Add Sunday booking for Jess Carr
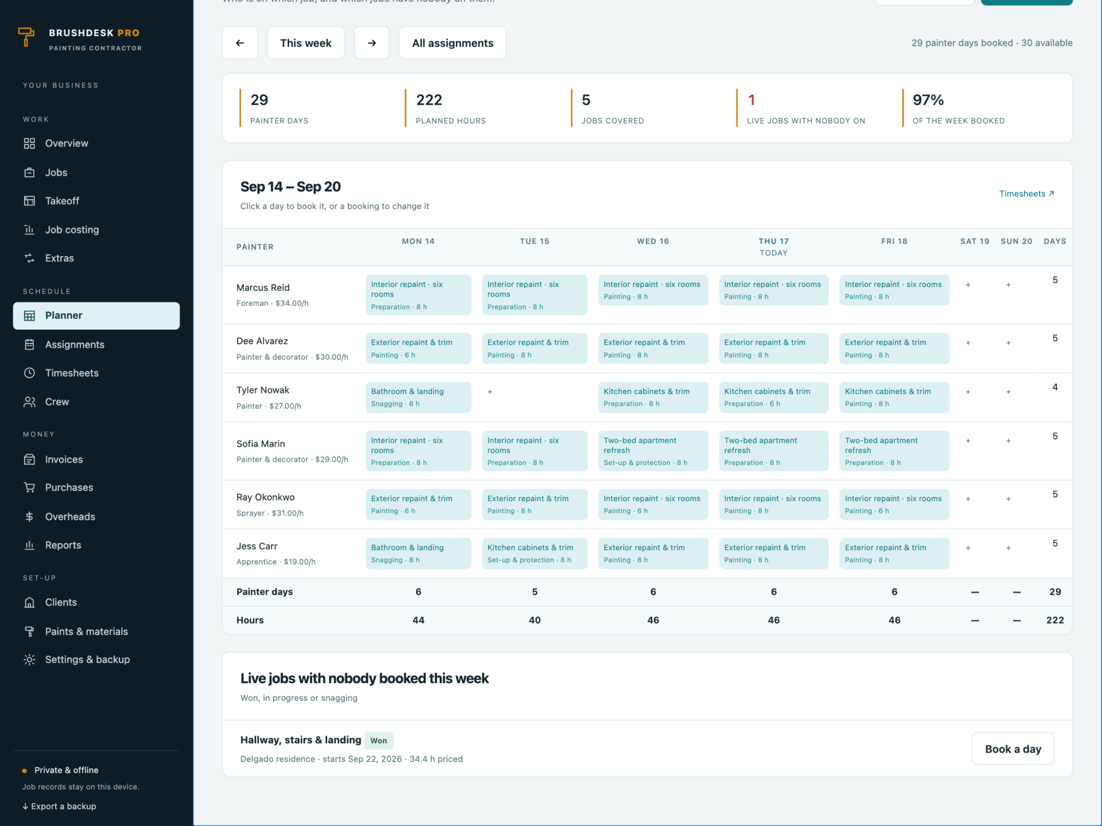Image resolution: width=1102 pixels, height=826 pixels. [x=1008, y=548]
